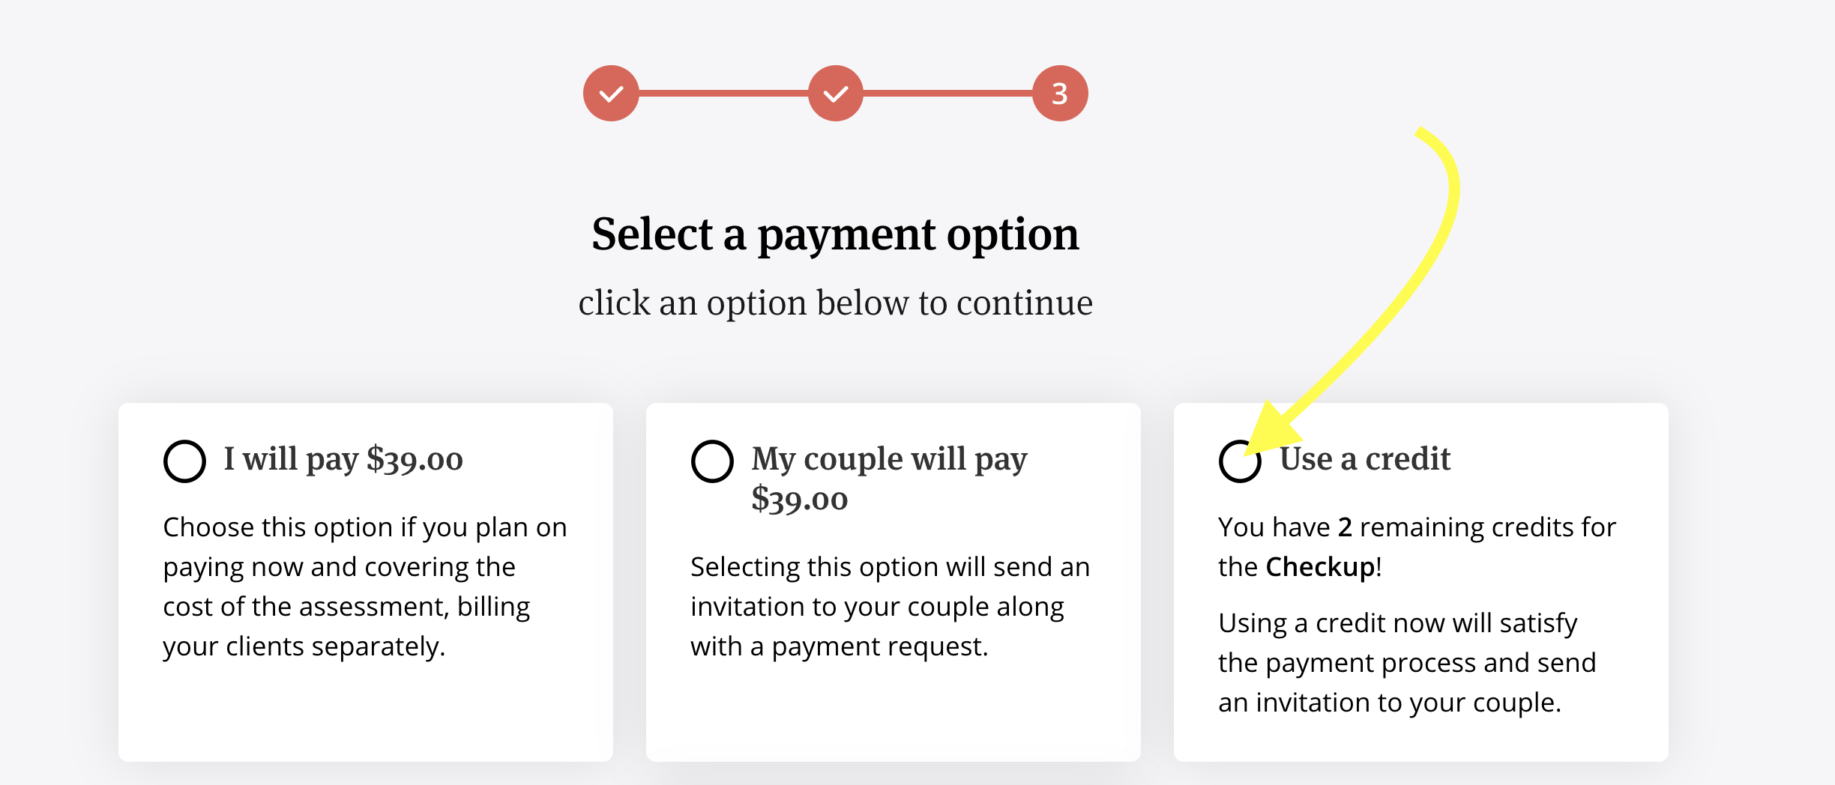
Task: Click the "click an option below to continue" subtitle
Action: pyautogui.click(x=835, y=303)
